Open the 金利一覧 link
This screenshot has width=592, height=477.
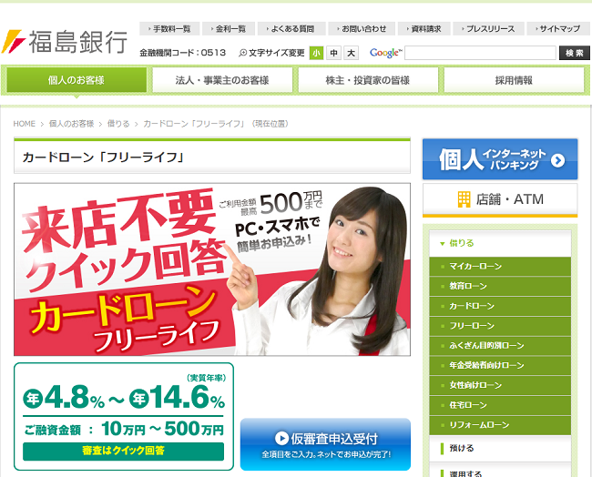click(x=229, y=29)
